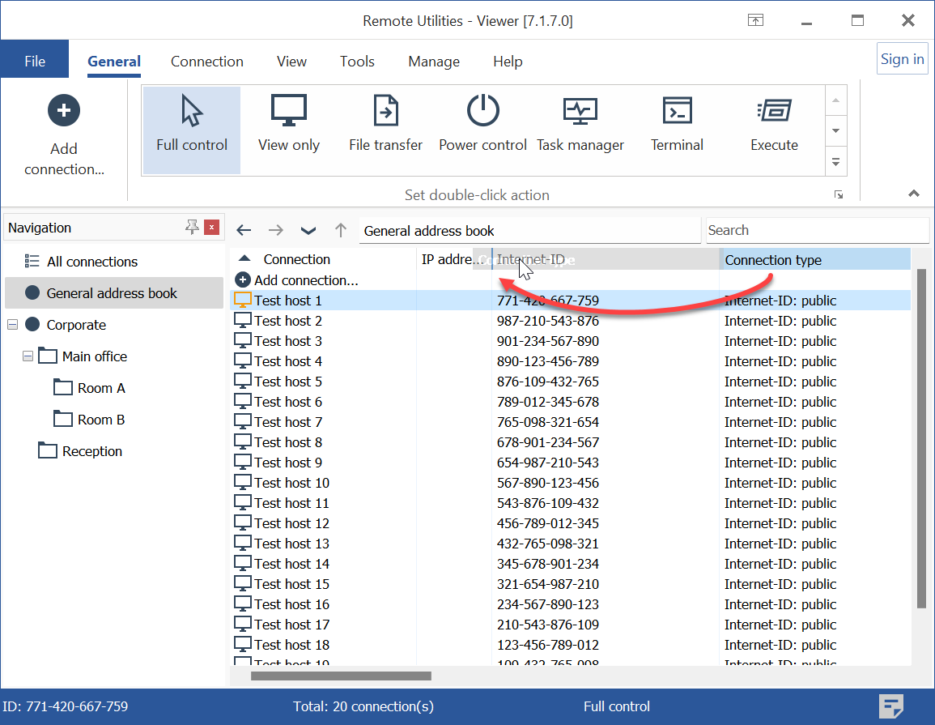The image size is (935, 725).
Task: Click the Execute icon in ribbon
Action: tap(774, 111)
